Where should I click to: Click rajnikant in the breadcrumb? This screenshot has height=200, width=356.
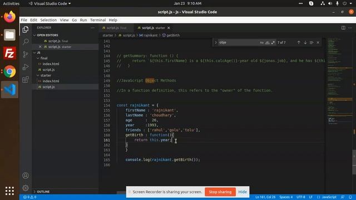[149, 36]
